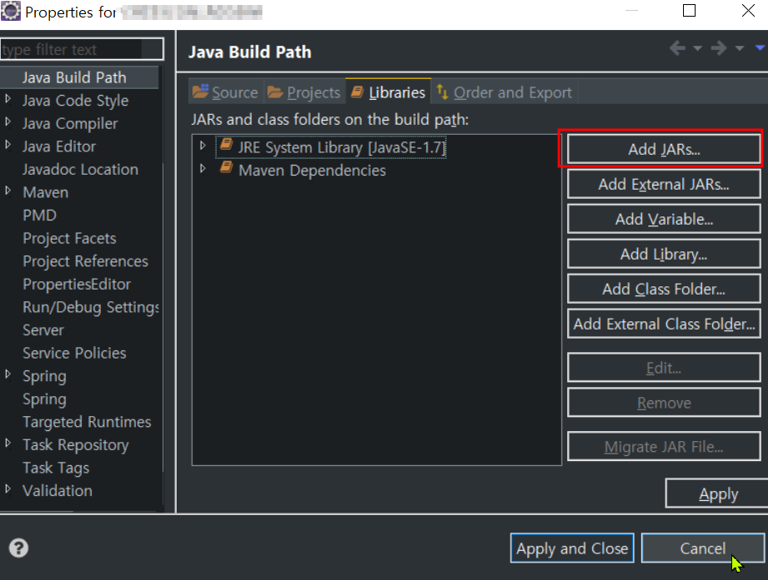Select Javadoc Location page
The height and width of the screenshot is (580, 768).
click(80, 170)
